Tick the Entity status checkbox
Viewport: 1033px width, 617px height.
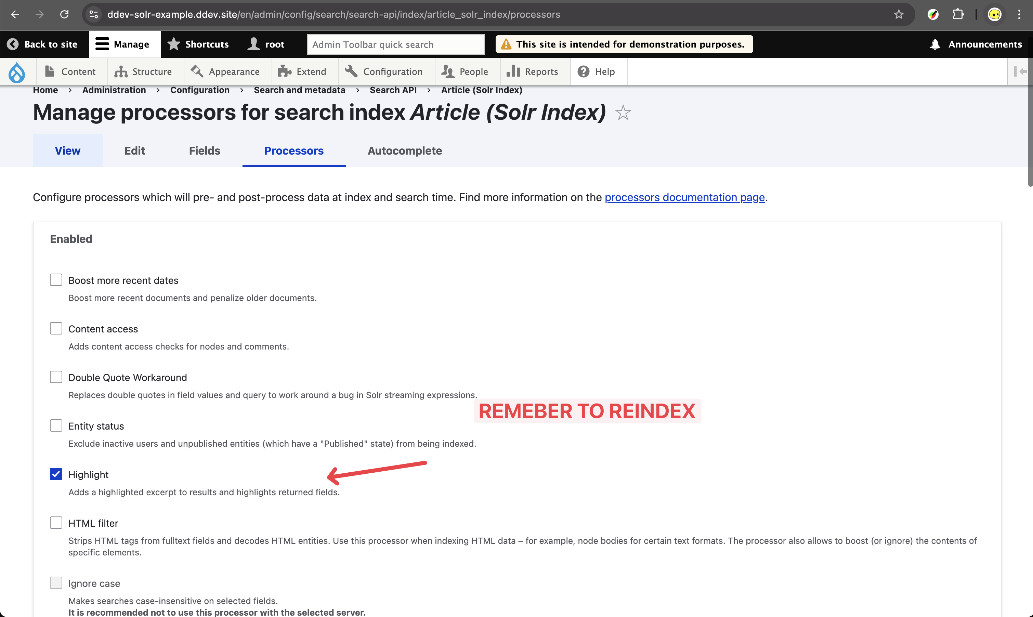tap(56, 425)
